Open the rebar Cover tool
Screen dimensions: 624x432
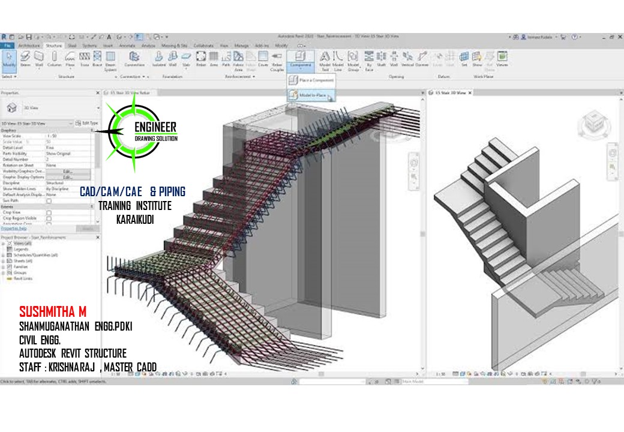(x=263, y=59)
